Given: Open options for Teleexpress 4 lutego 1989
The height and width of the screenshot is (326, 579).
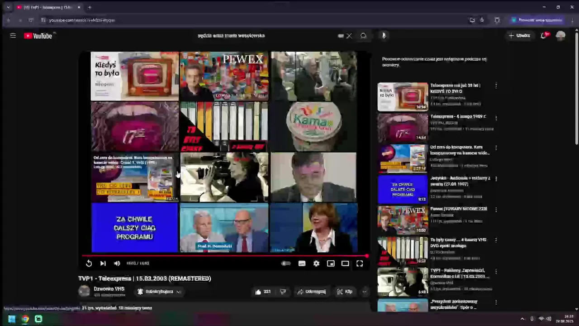Looking at the screenshot, I should pyautogui.click(x=496, y=118).
